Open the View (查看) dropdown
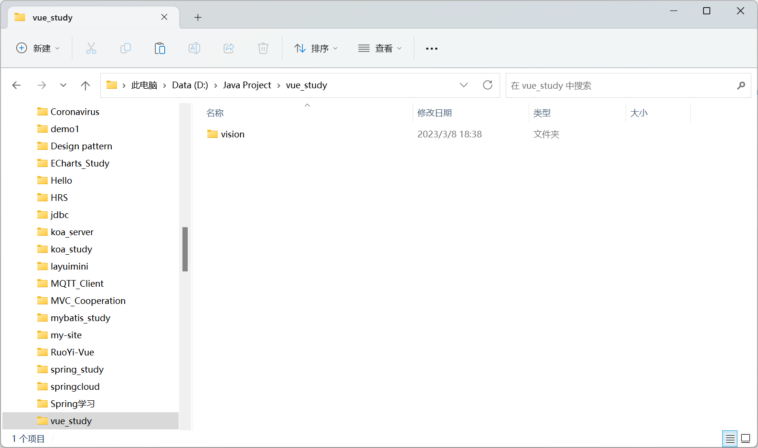The image size is (758, 448). (380, 48)
